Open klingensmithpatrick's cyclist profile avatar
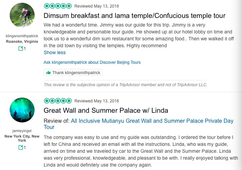 (22, 15)
